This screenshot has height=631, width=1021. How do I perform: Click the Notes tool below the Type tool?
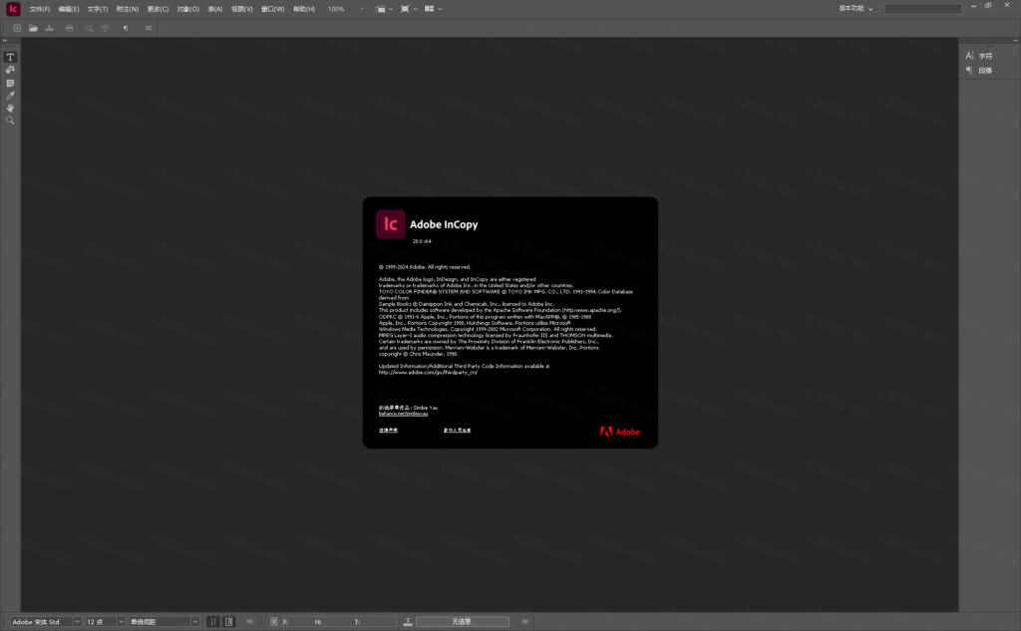(10, 82)
